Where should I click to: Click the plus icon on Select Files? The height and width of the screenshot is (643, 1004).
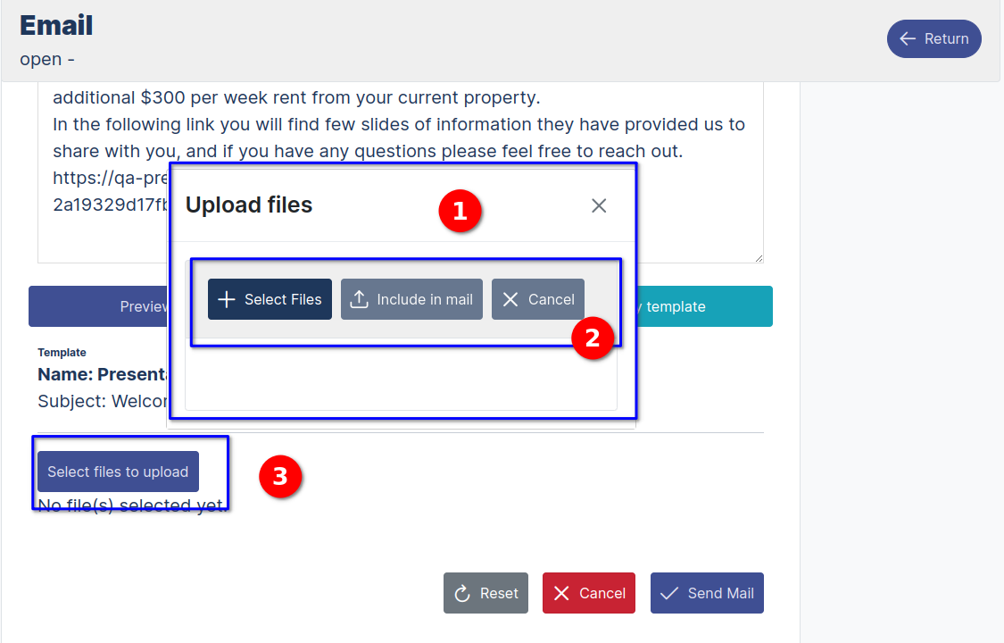(227, 298)
